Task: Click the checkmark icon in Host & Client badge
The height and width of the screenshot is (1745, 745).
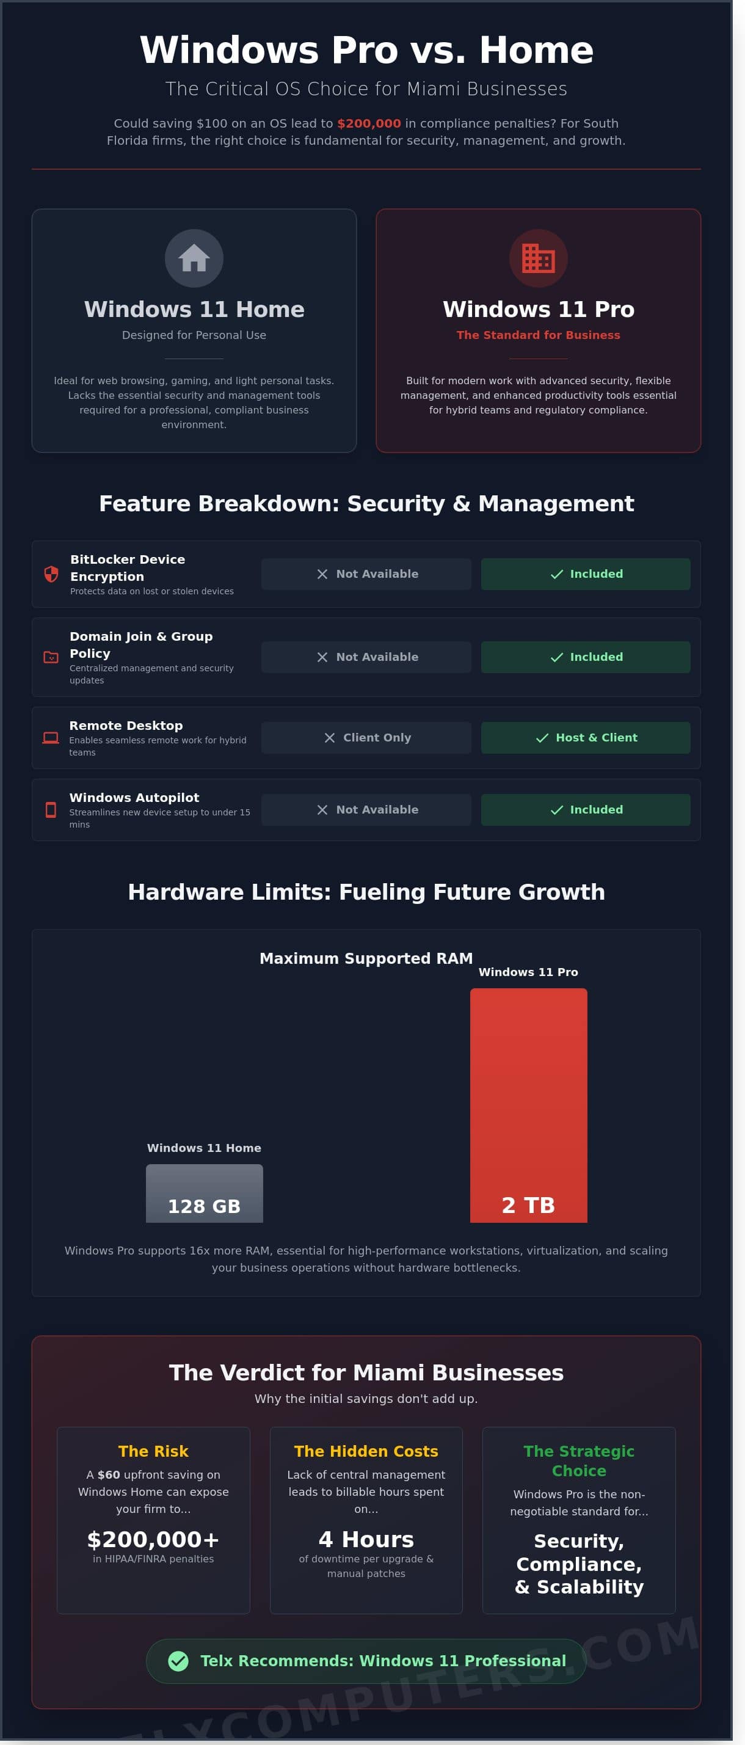Action: 542,738
